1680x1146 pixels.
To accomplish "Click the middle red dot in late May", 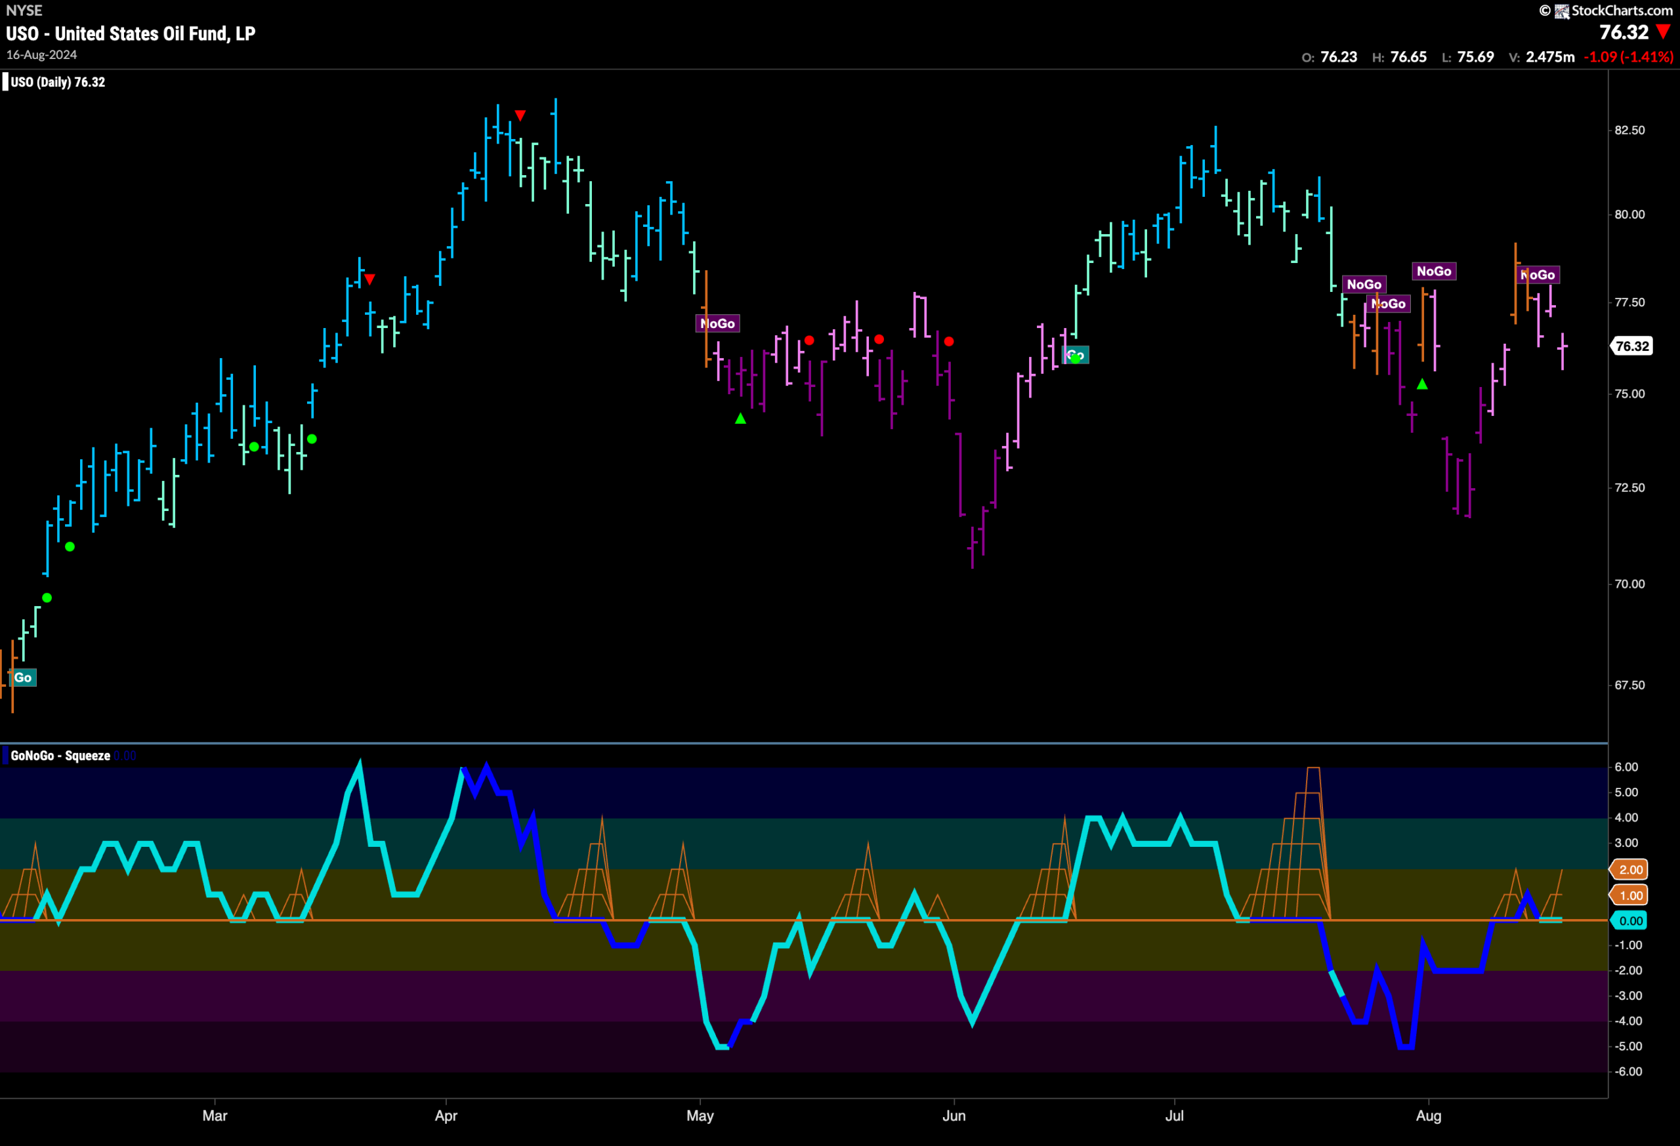I will point(879,339).
